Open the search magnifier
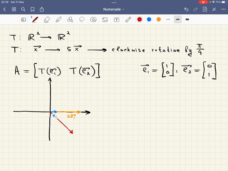The height and width of the screenshot is (171, 228). (23, 9)
